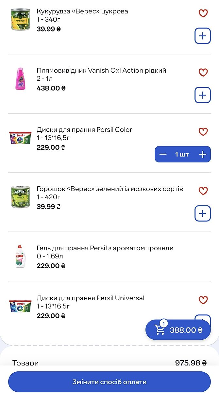
Task: Open the Persil rose gel bottle image
Action: pyautogui.click(x=20, y=256)
